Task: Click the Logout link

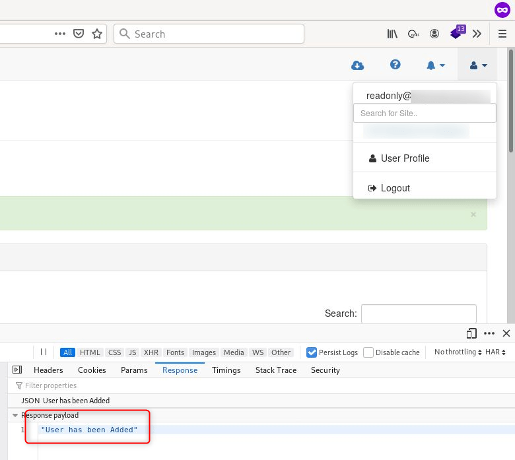Action: coord(395,188)
